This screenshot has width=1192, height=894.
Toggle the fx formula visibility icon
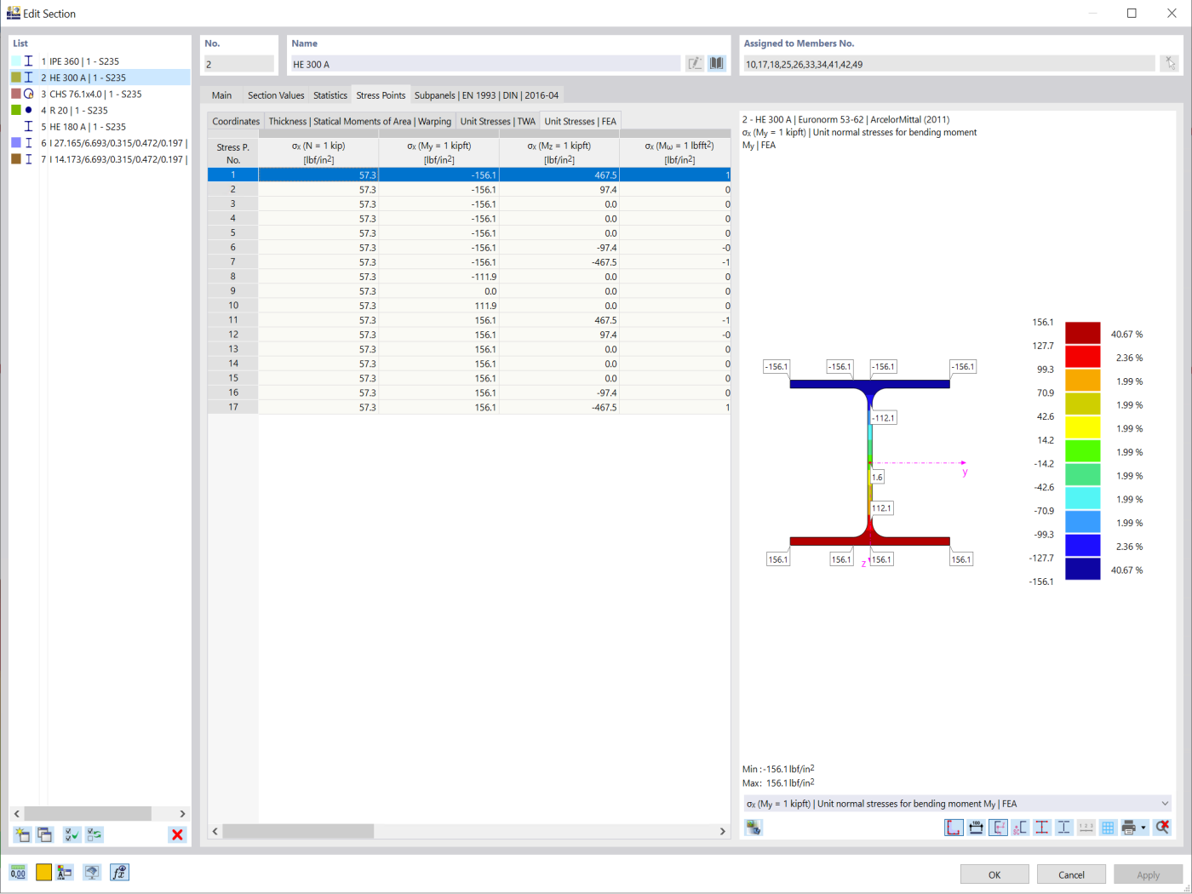120,872
